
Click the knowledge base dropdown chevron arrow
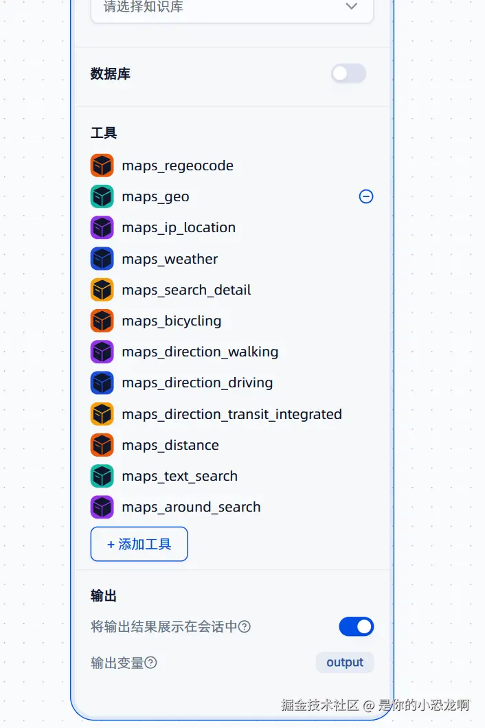click(x=352, y=6)
